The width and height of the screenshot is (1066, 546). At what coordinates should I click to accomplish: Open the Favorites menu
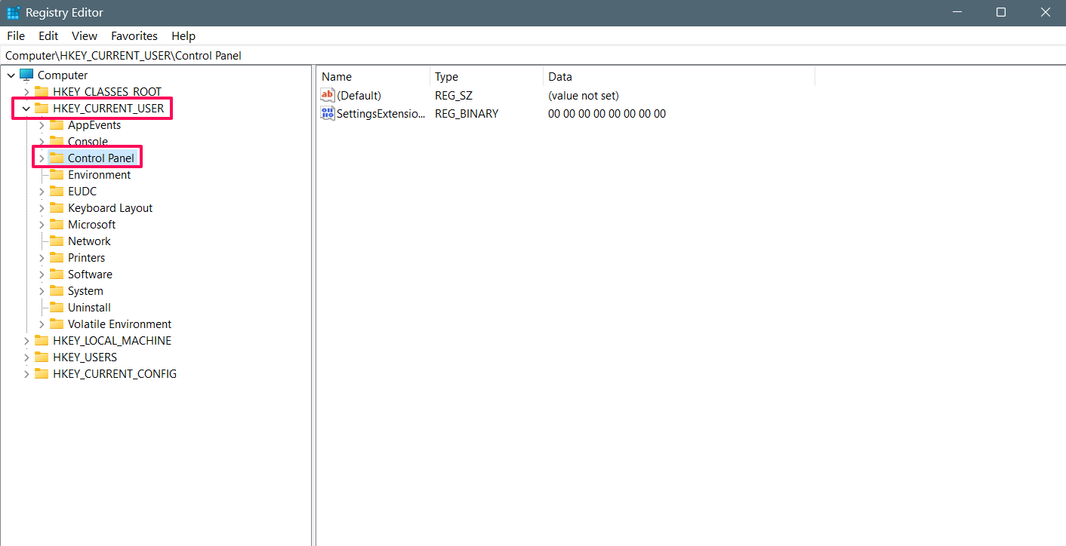coord(134,36)
